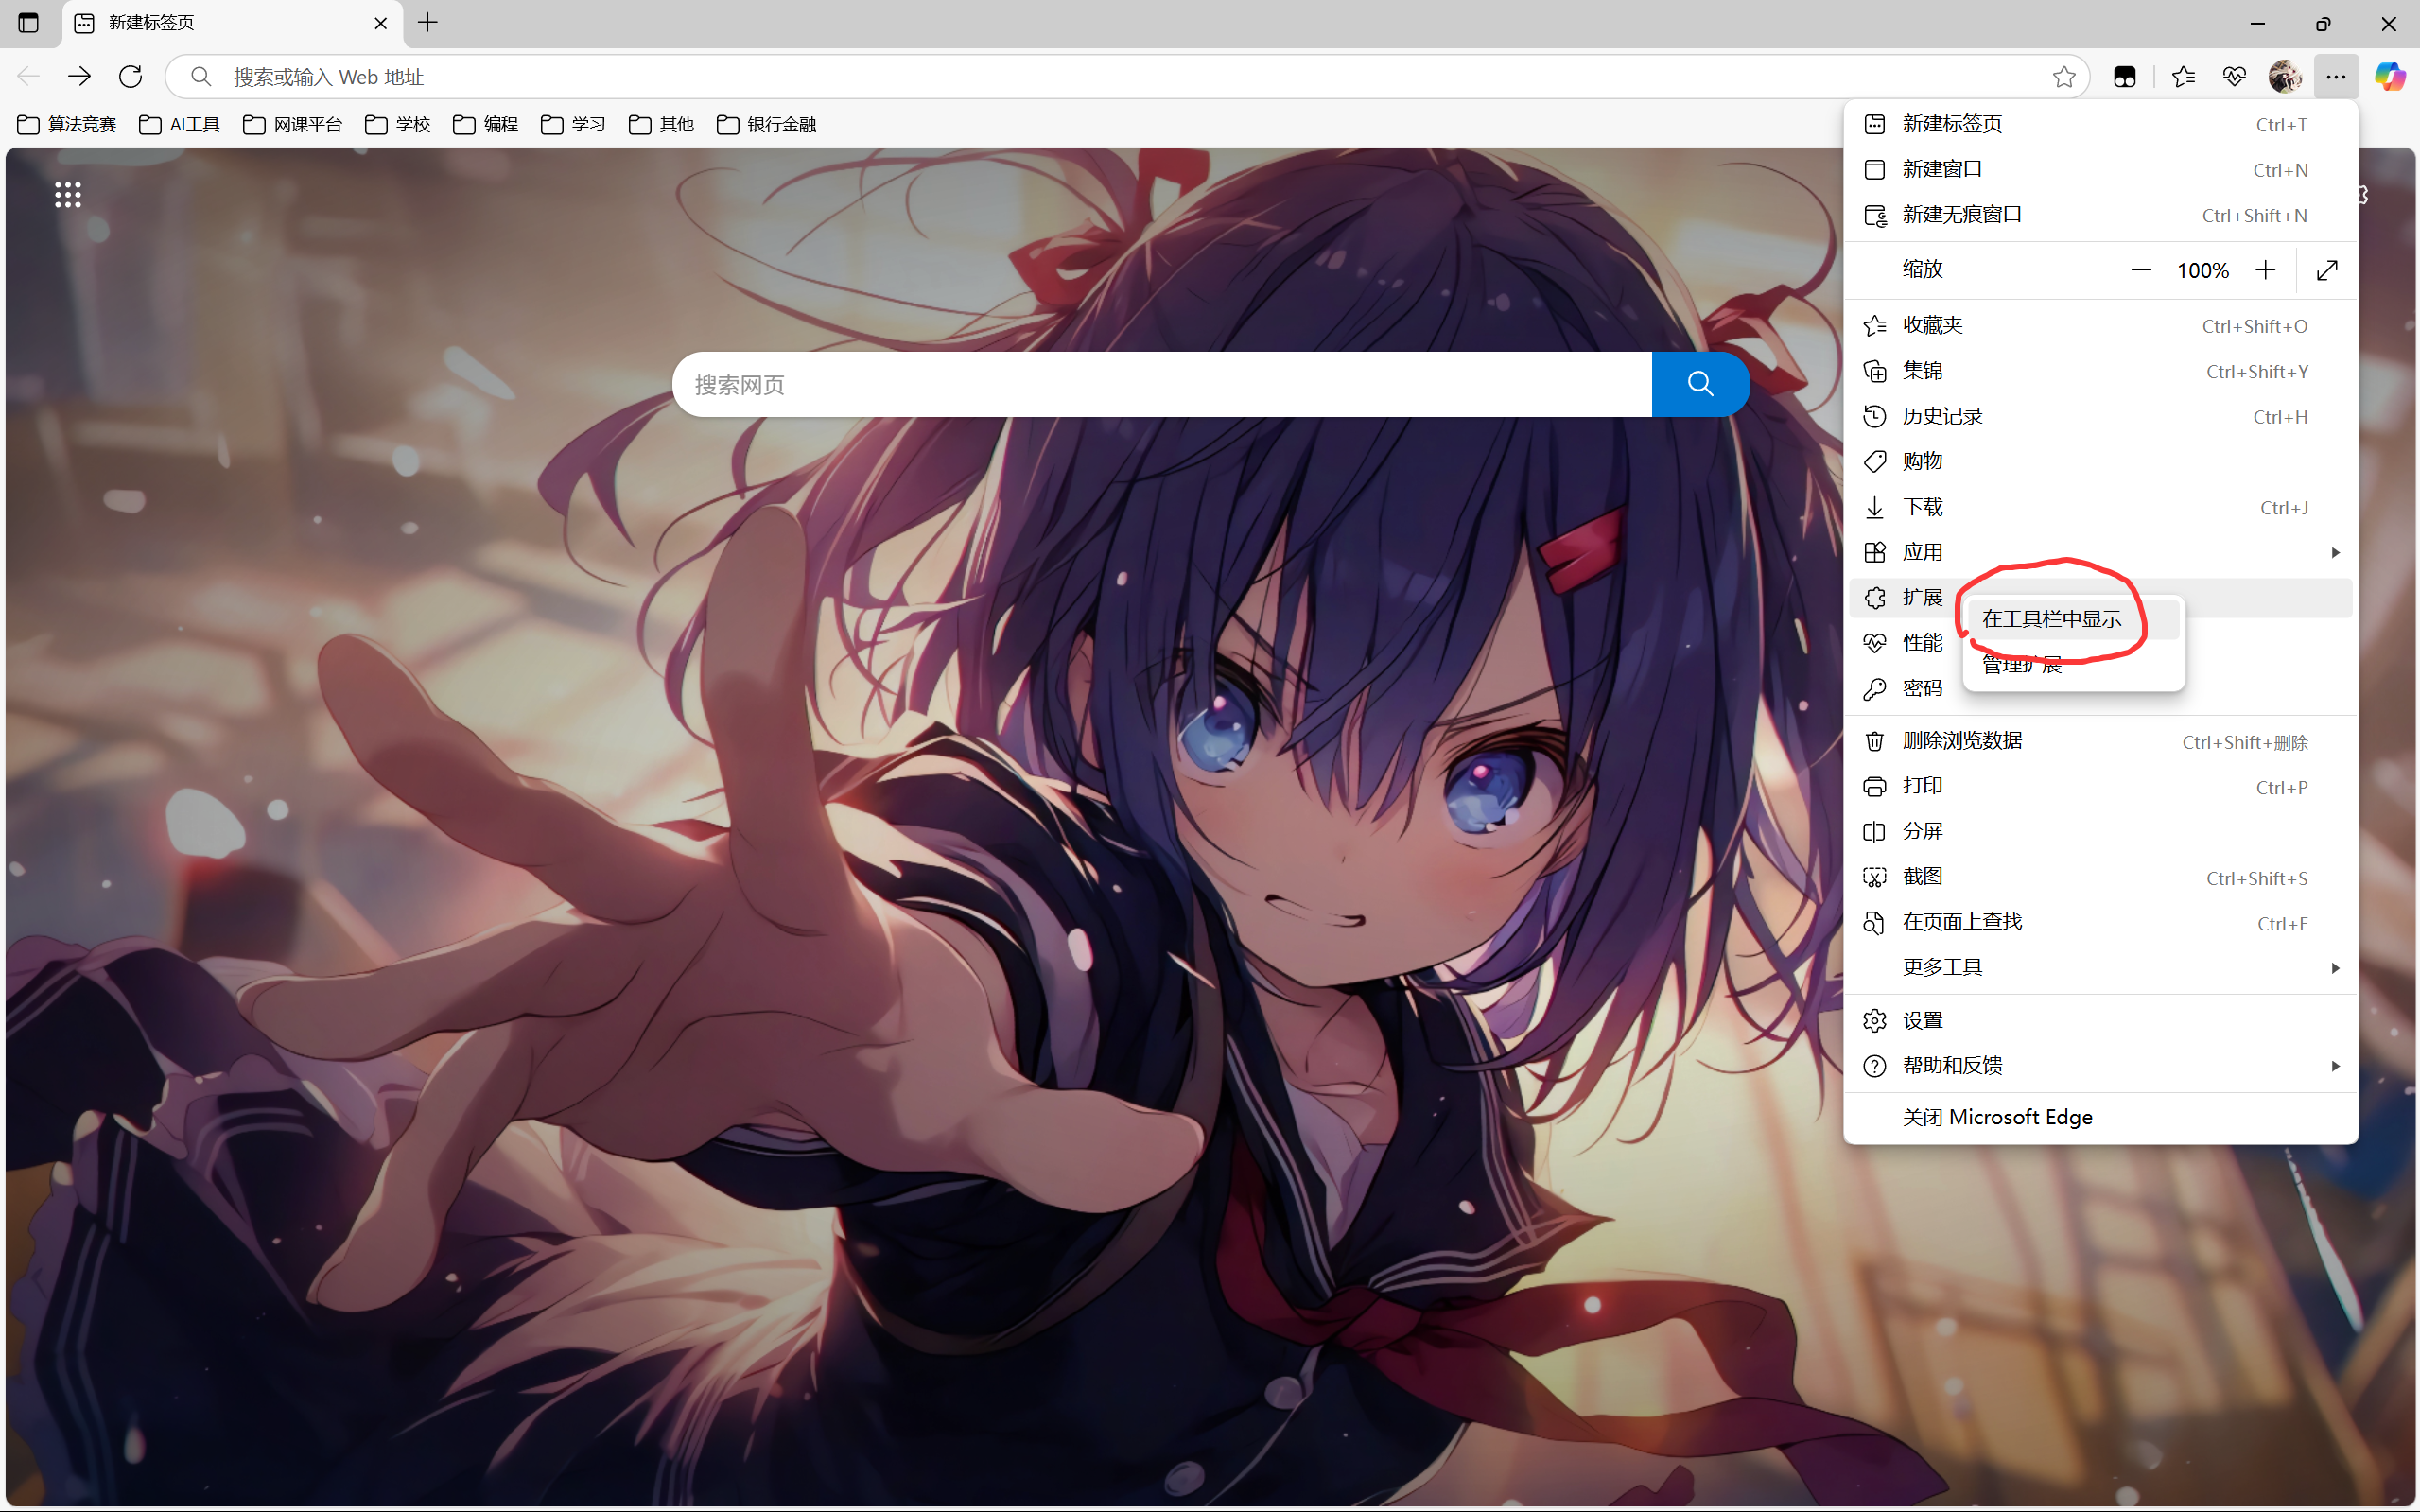The height and width of the screenshot is (1512, 2420).
Task: Open 集锦 from the menu
Action: [x=2100, y=371]
